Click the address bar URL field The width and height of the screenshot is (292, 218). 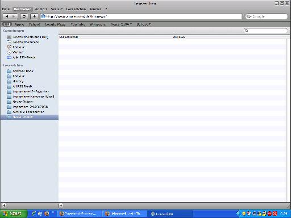click(141, 16)
